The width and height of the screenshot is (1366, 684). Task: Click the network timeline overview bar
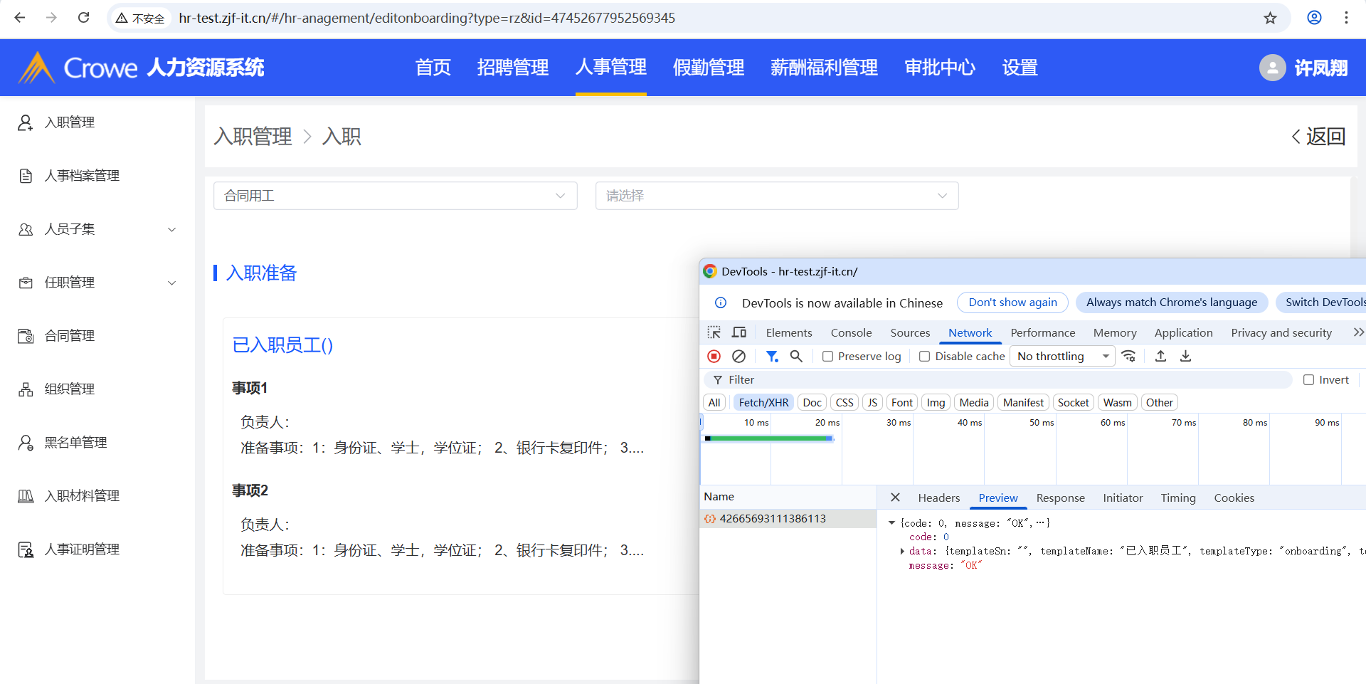[768, 438]
